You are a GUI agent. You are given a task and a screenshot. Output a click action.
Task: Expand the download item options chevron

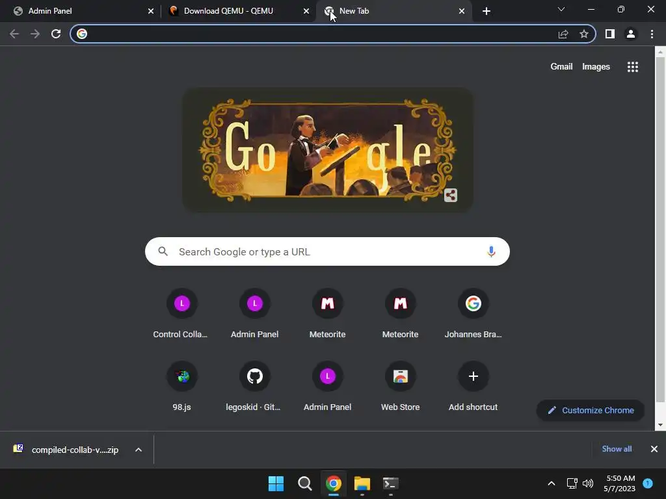[x=139, y=450]
